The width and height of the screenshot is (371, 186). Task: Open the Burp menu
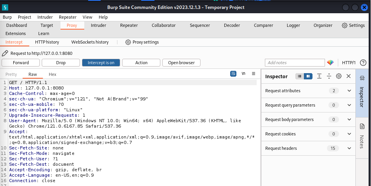7,17
